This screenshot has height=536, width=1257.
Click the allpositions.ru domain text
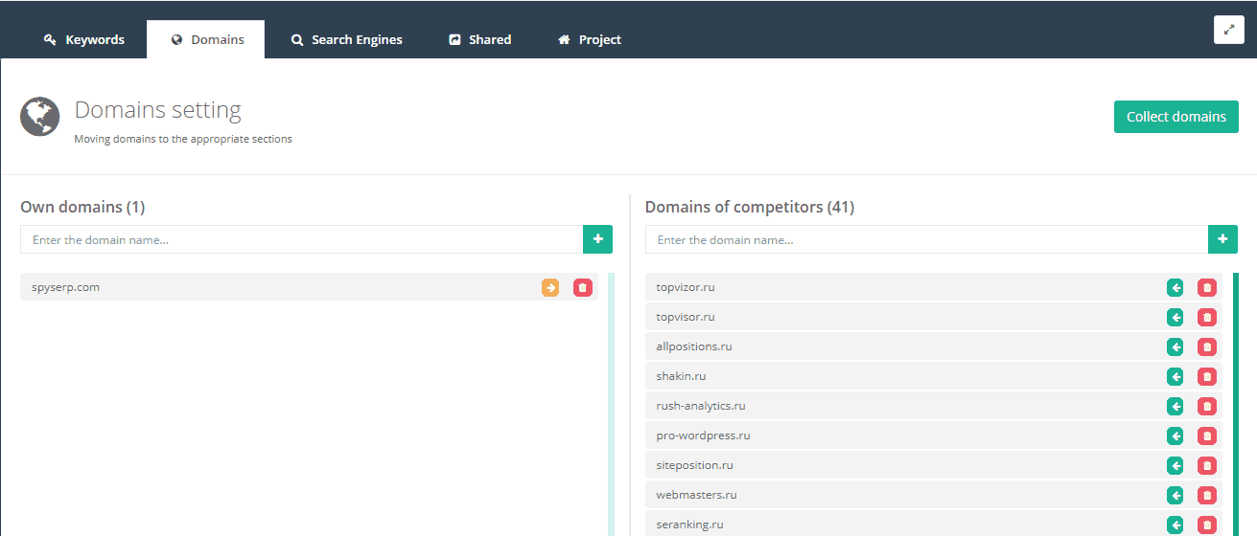point(694,346)
